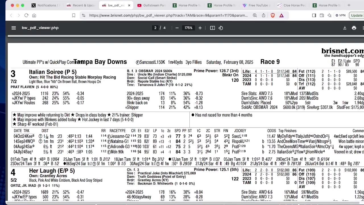Viewport: 364px width, 205px height.
Task: Zoom in on the PDF document
Action: pyautogui.click(x=200, y=28)
